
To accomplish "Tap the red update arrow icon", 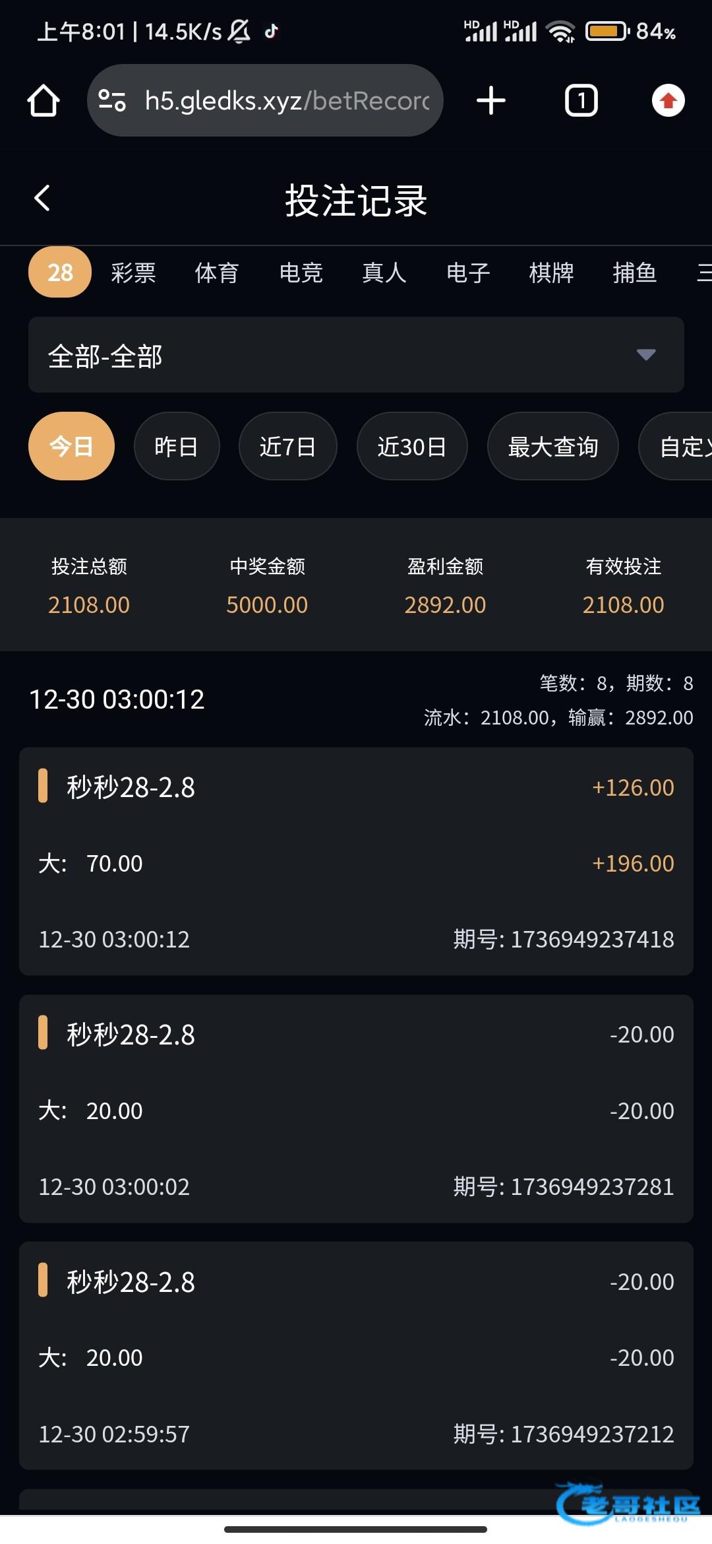I will (668, 101).
